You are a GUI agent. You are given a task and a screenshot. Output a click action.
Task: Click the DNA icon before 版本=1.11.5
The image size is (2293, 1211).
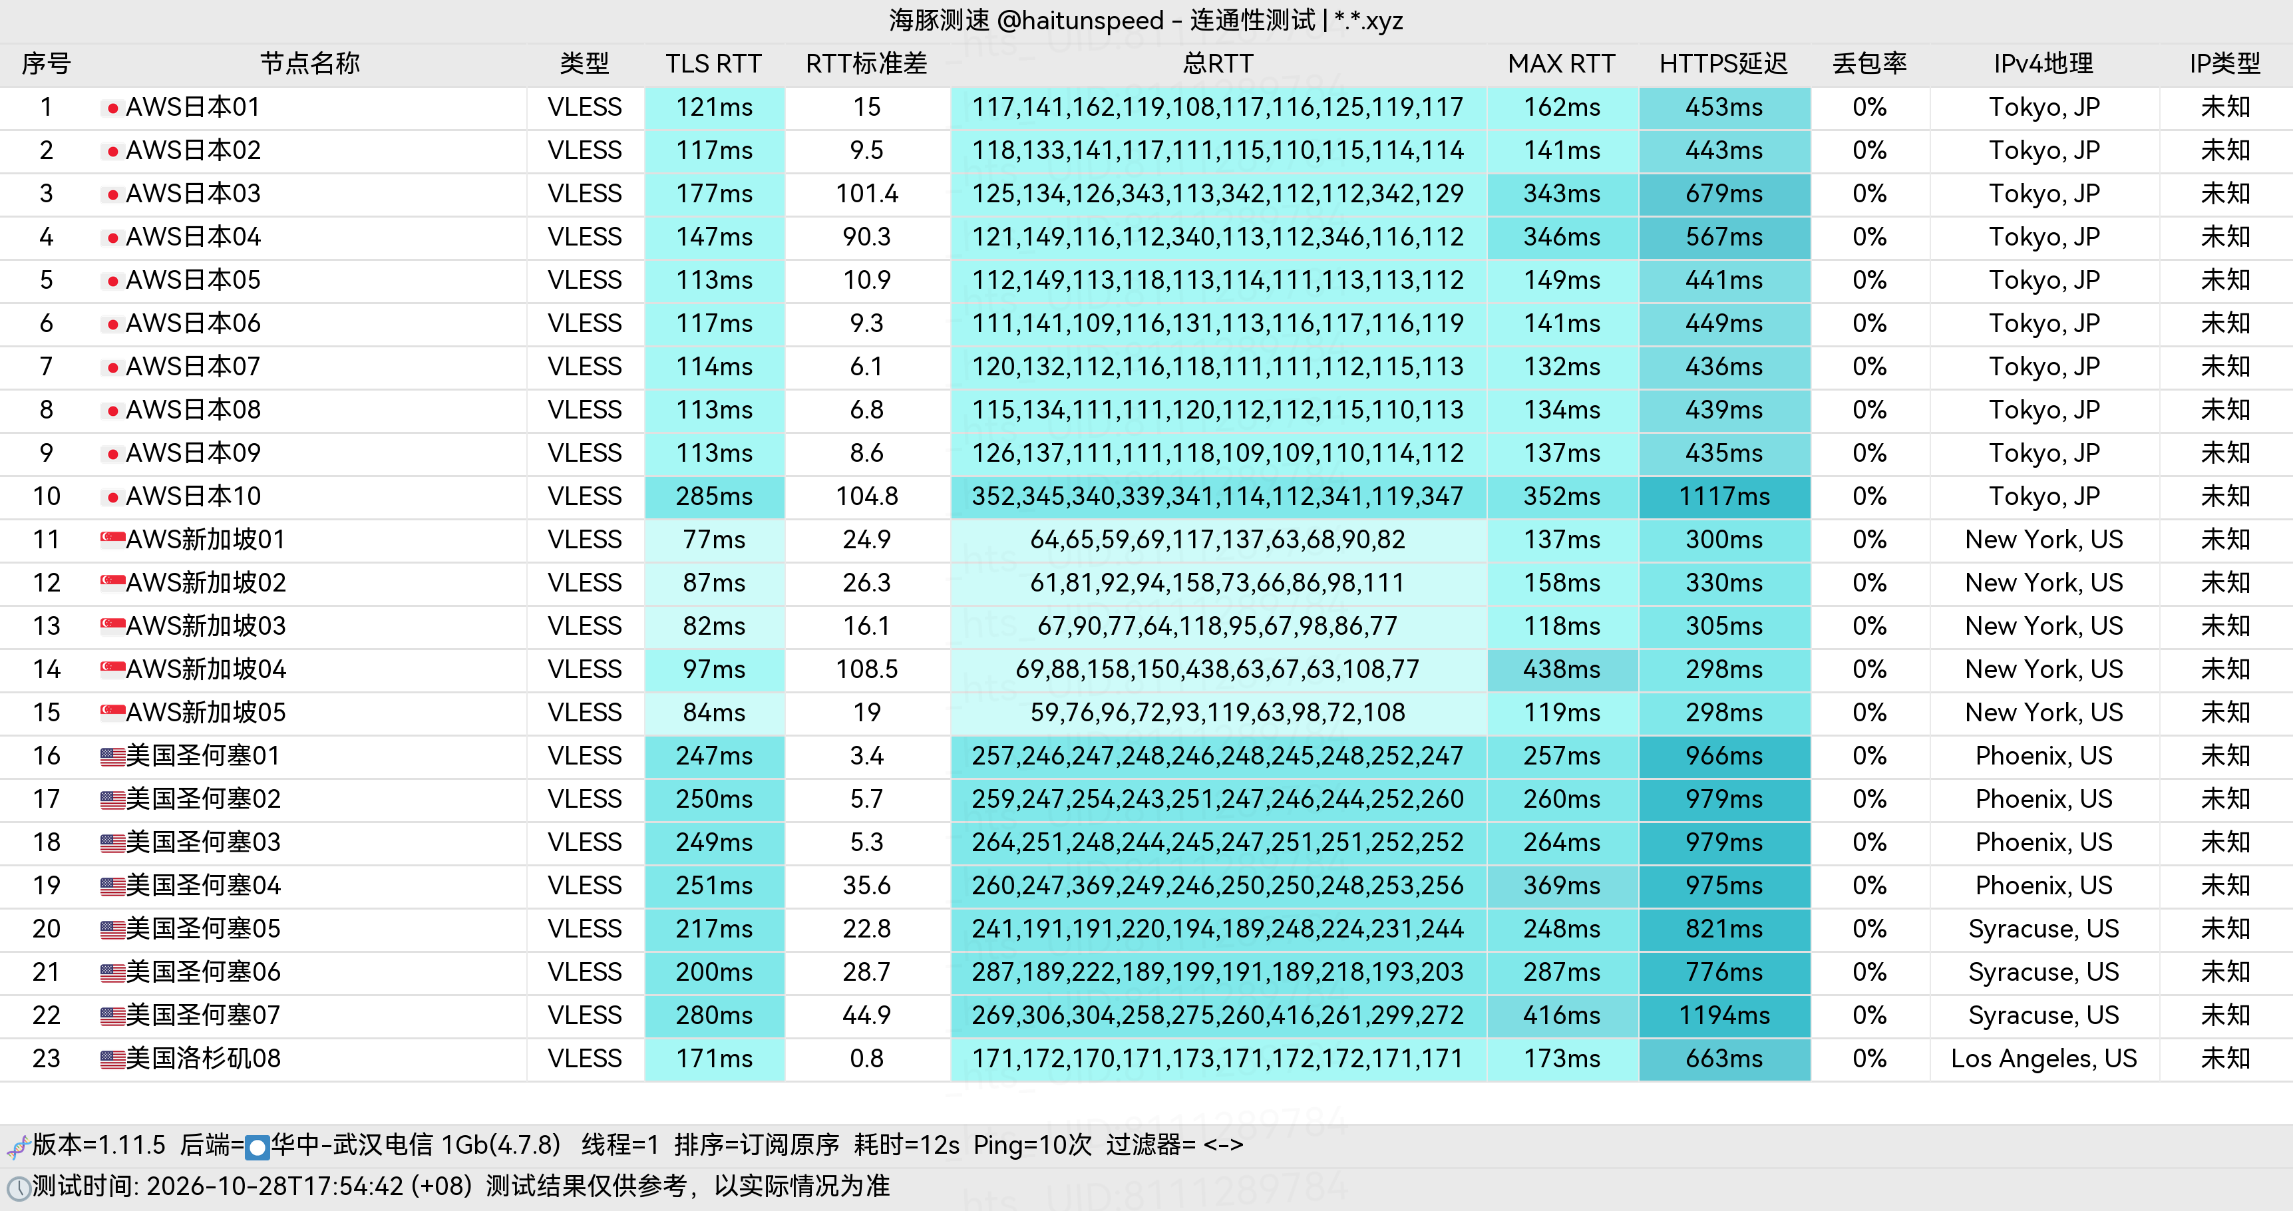point(18,1146)
